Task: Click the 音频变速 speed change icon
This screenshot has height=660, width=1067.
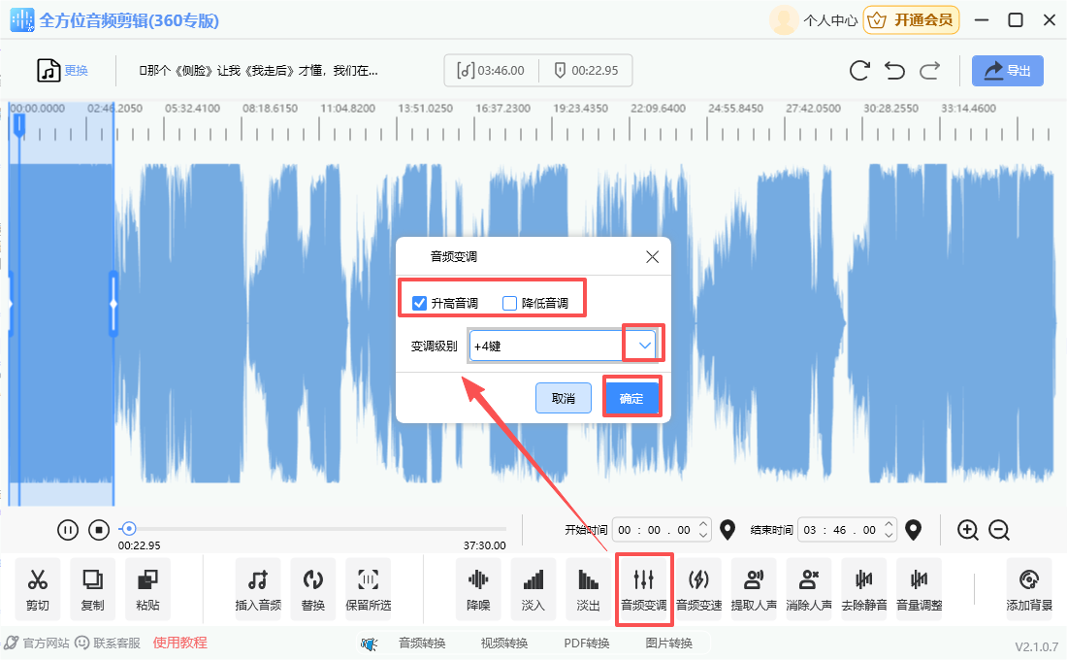Action: coord(698,588)
